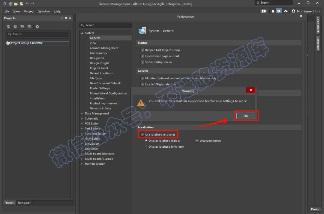Toggle Localized menus checkbox
The image size is (324, 214).
197,140
